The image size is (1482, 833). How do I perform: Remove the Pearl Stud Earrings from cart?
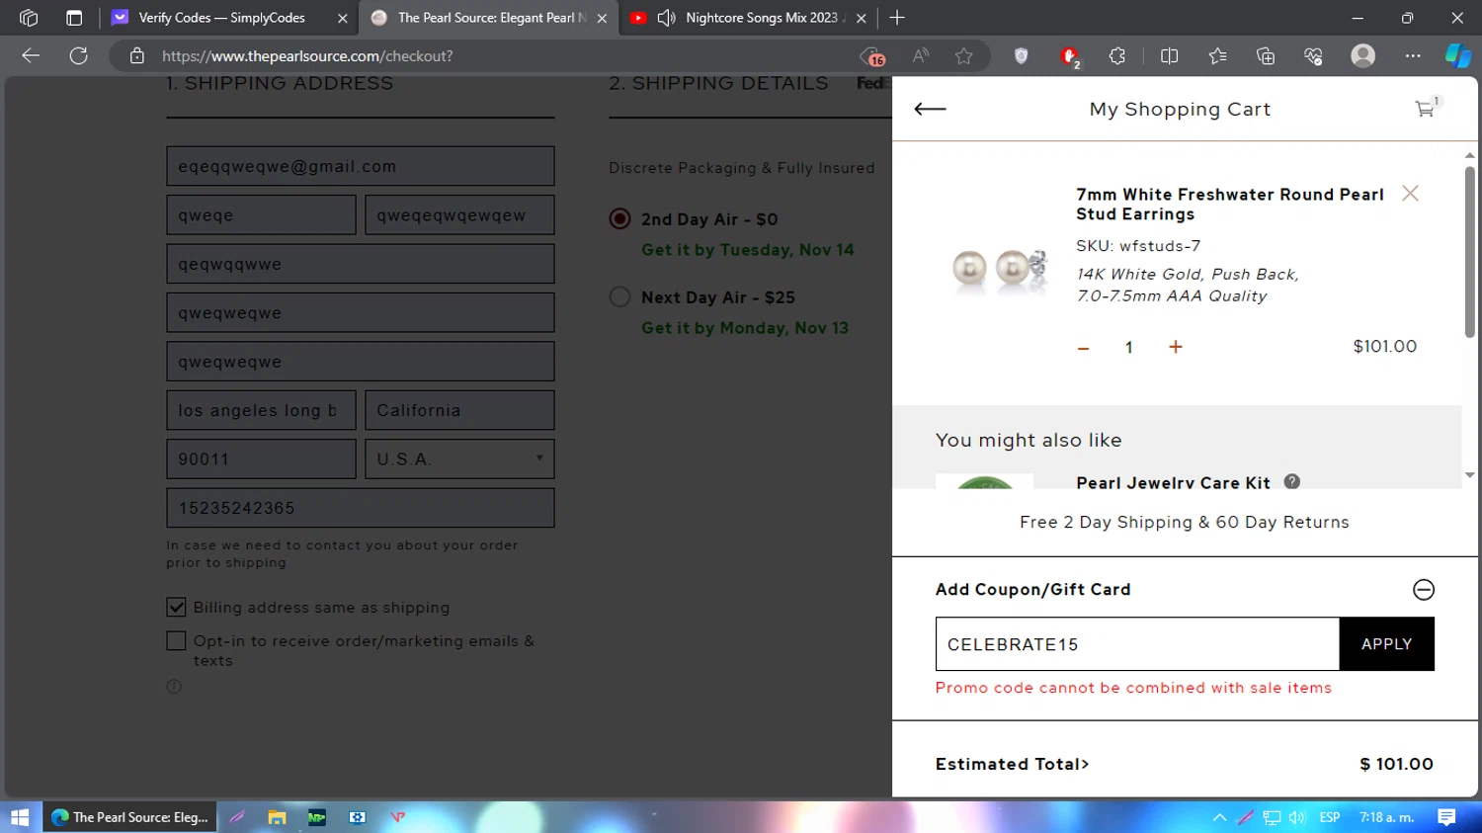1410,194
